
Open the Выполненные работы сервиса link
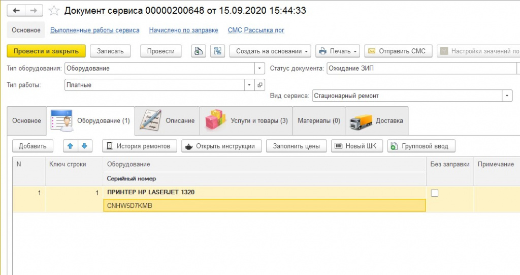click(x=95, y=30)
